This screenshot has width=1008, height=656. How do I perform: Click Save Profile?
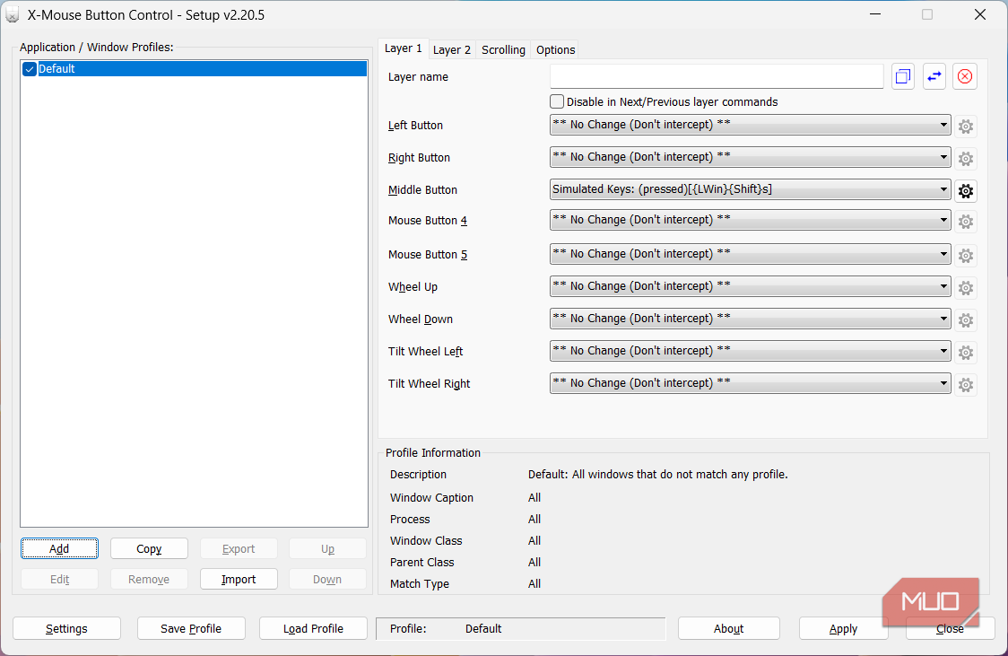coord(191,628)
